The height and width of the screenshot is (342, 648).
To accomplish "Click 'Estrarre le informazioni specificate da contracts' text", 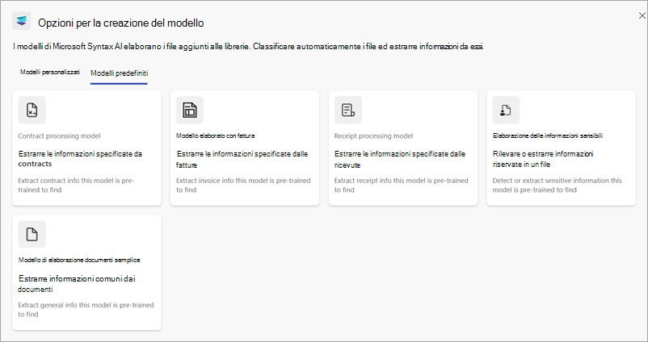I will point(80,159).
